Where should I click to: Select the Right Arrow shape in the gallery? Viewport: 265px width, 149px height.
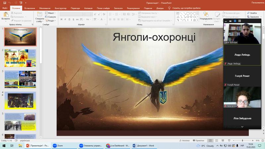coord(188,17)
